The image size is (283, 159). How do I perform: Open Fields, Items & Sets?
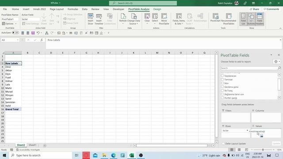(179, 19)
